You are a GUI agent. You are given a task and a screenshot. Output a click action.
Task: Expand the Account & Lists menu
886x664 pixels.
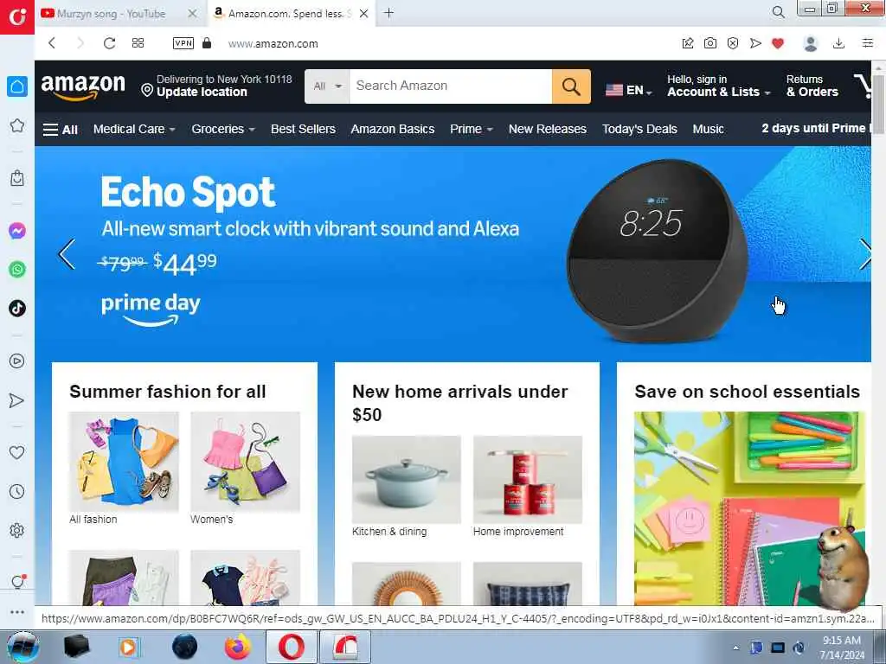click(x=718, y=86)
